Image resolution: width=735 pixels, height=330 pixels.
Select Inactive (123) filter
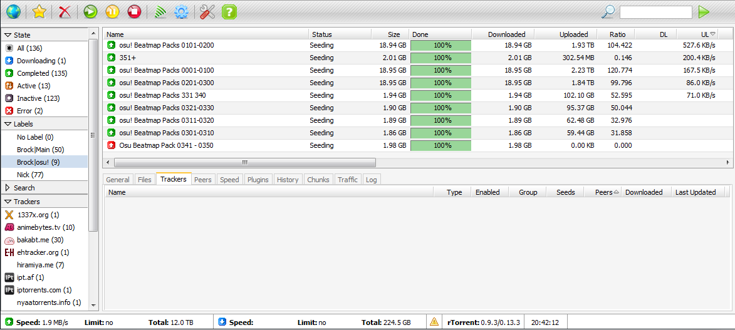(44, 98)
